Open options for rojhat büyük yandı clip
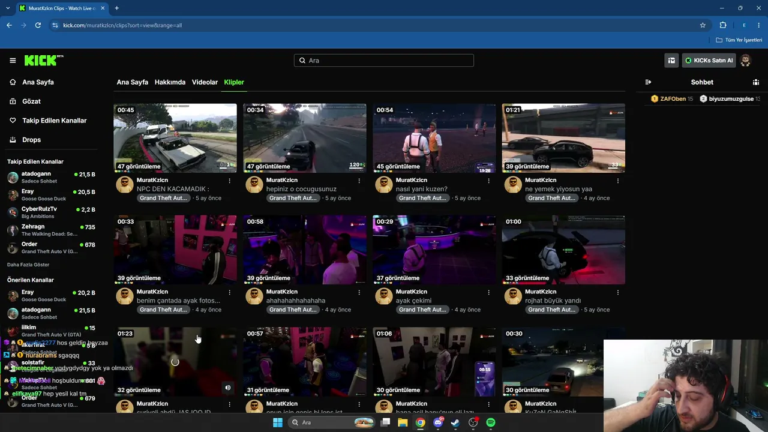The width and height of the screenshot is (768, 432). pos(617,292)
